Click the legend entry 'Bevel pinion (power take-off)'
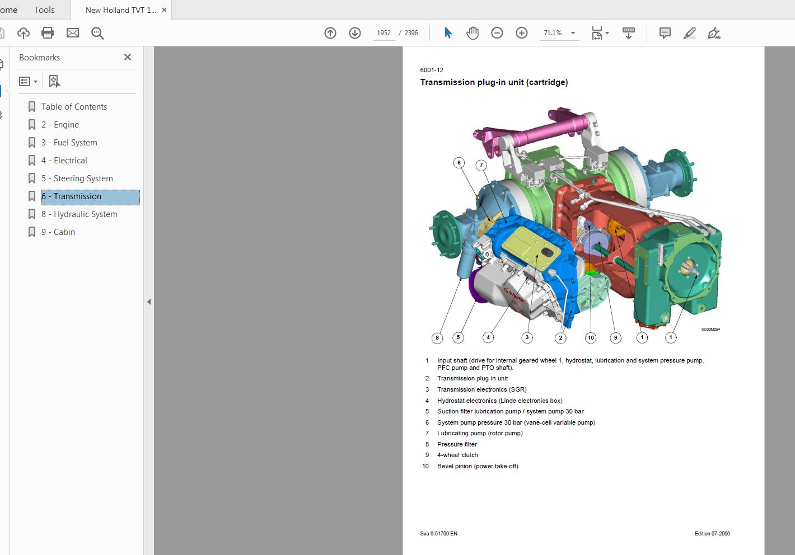Image resolution: width=795 pixels, height=555 pixels. pyautogui.click(x=478, y=466)
